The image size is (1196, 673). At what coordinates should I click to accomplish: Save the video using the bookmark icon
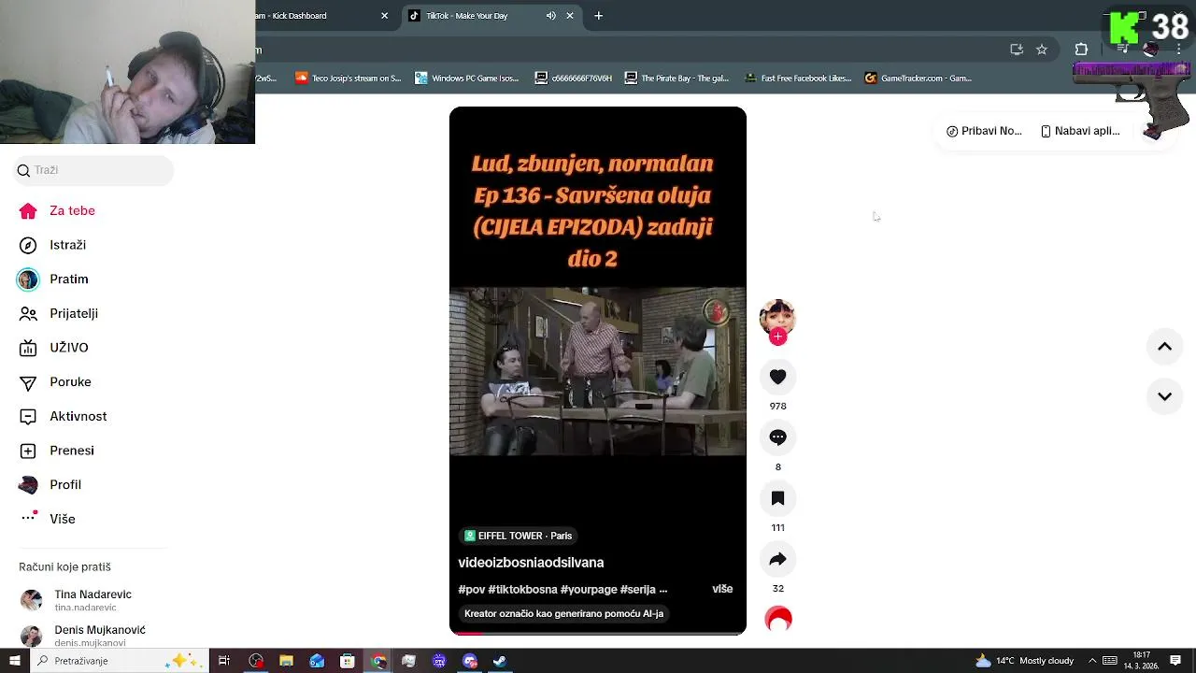(x=777, y=498)
